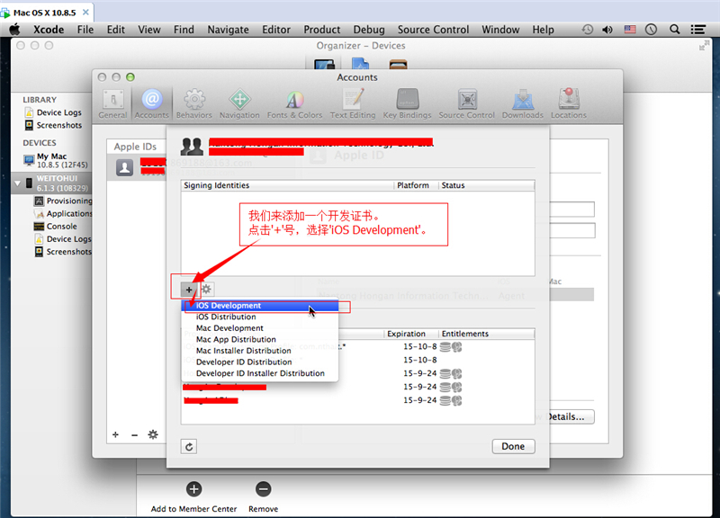
Task: Open the Notification Center list icon
Action: [x=698, y=30]
